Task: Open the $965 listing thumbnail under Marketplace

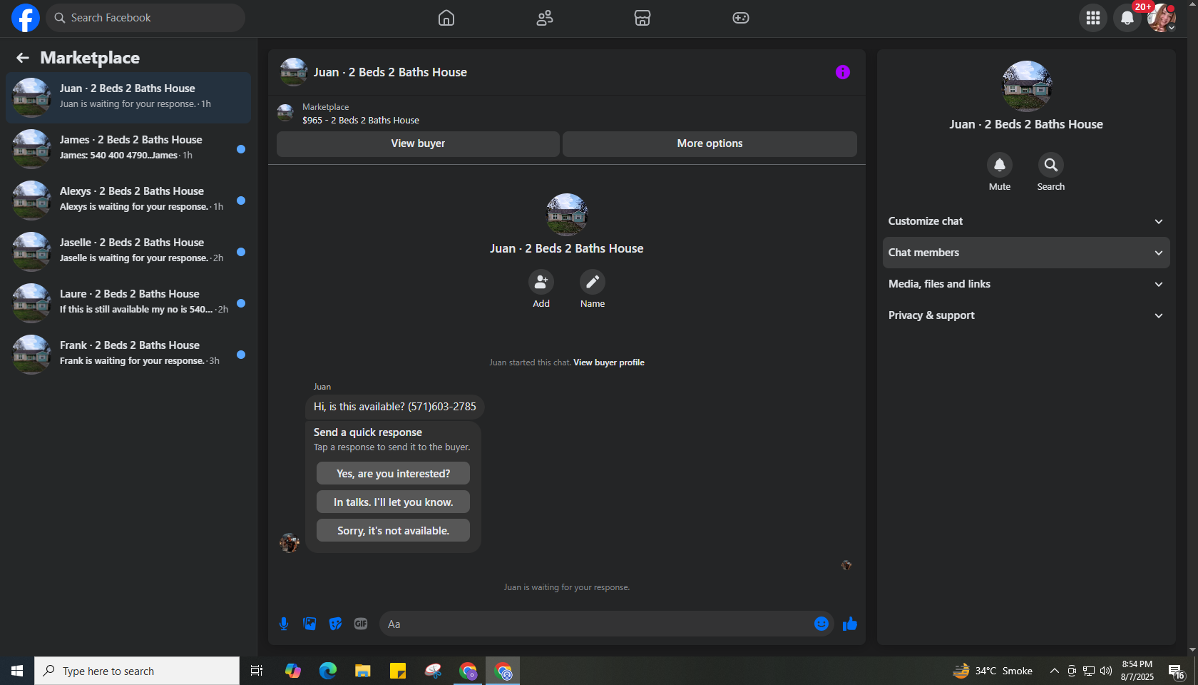Action: [x=285, y=113]
